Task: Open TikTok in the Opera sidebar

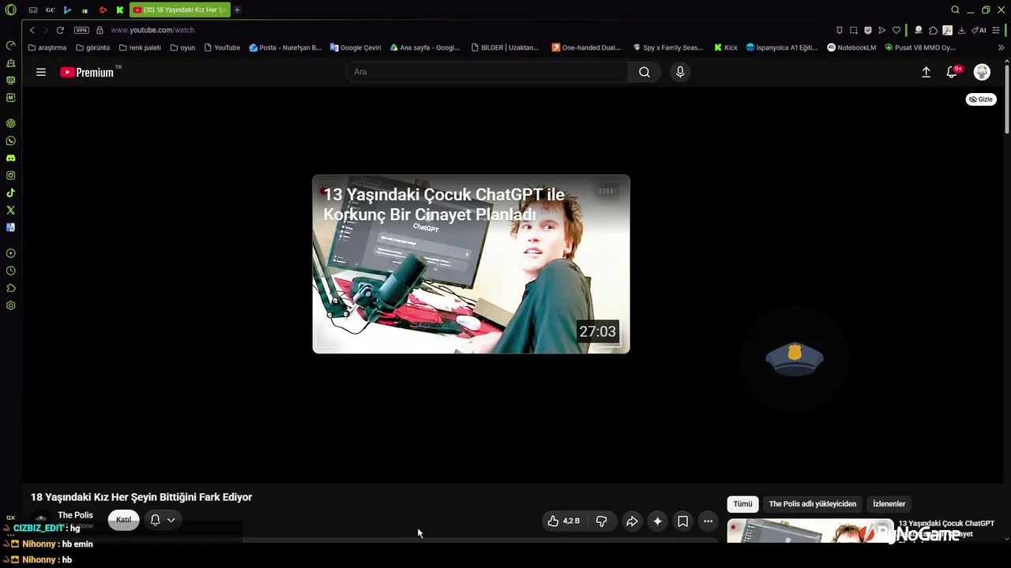Action: [11, 193]
